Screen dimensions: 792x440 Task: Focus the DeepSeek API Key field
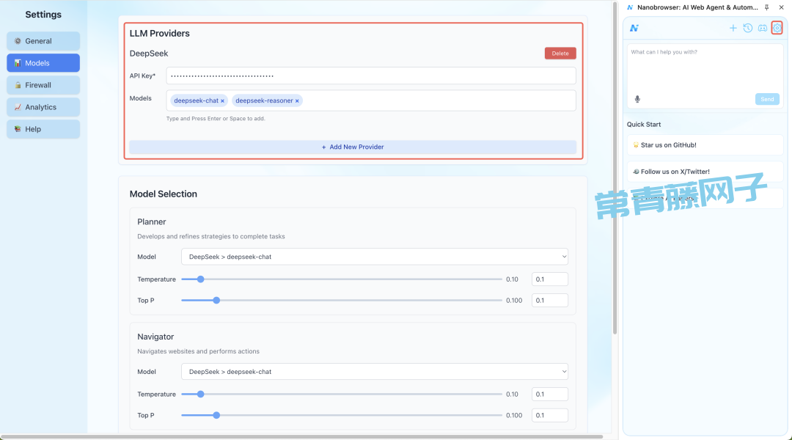[370, 76]
